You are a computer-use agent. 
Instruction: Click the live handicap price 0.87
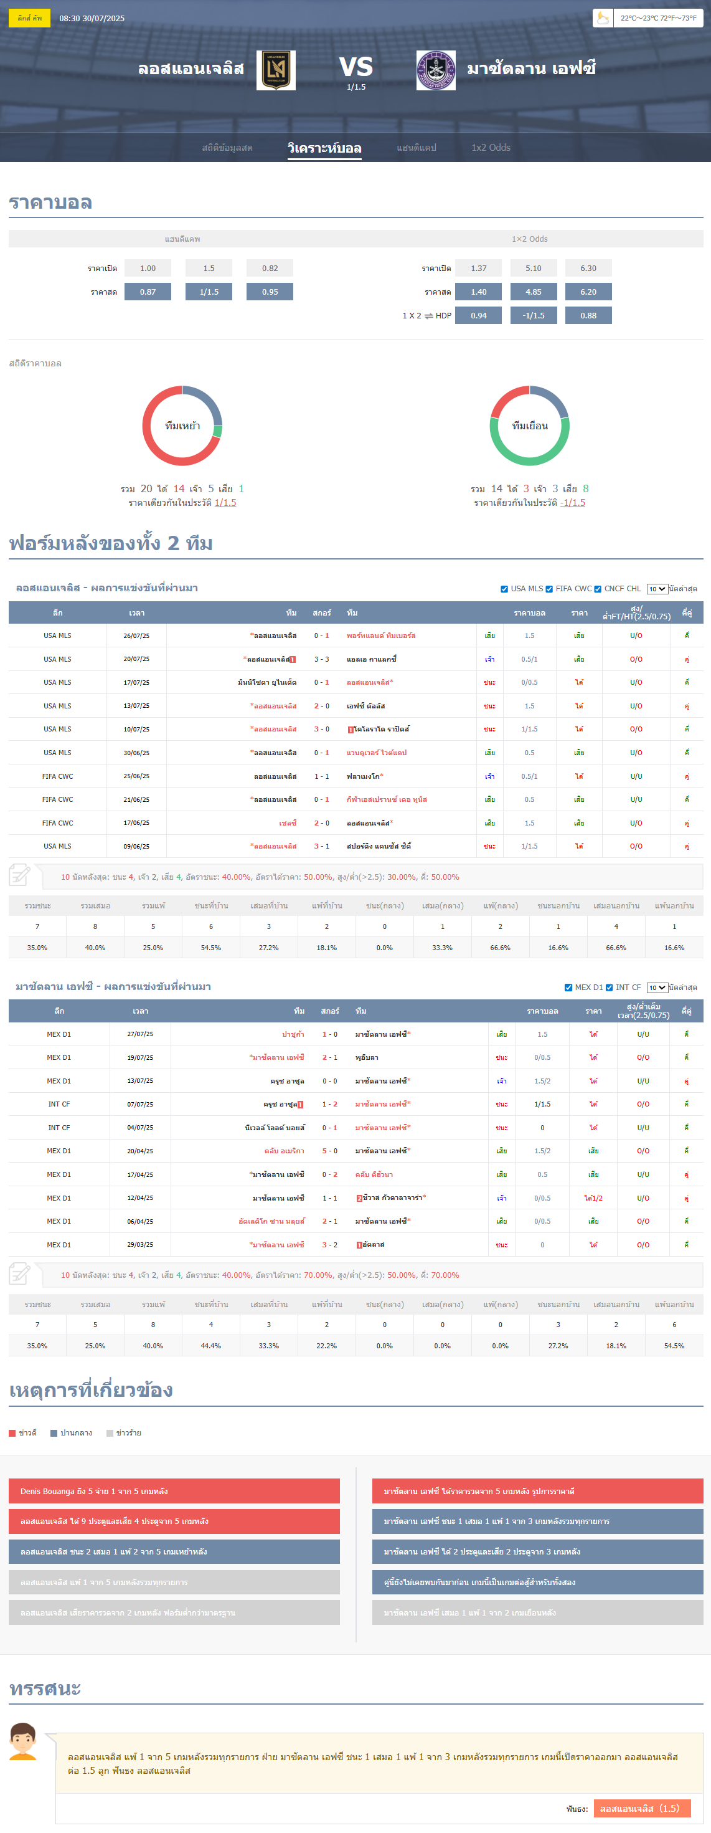coord(148,292)
